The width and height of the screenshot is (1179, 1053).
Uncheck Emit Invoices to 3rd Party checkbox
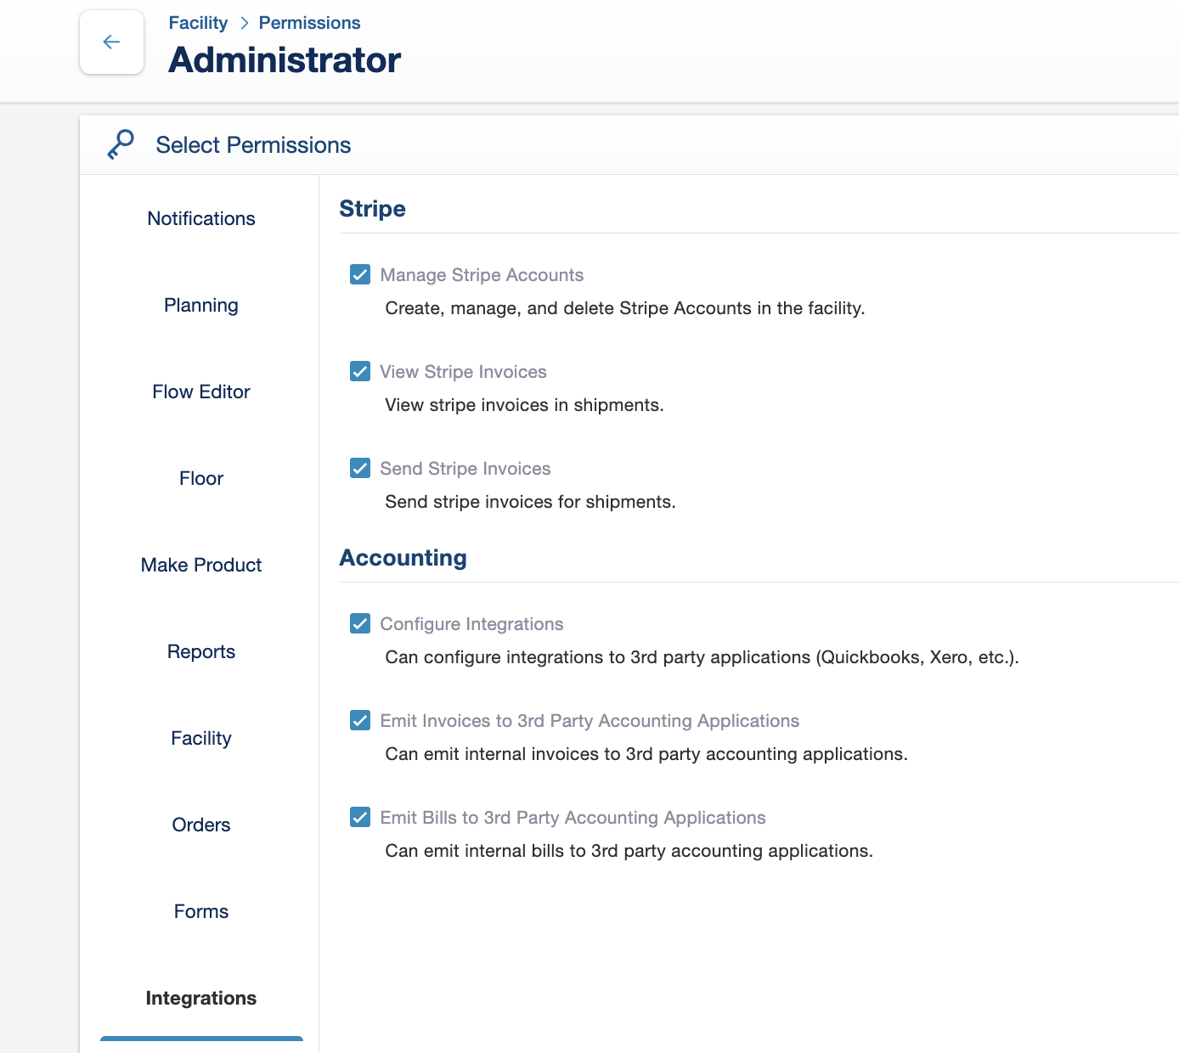click(x=360, y=721)
